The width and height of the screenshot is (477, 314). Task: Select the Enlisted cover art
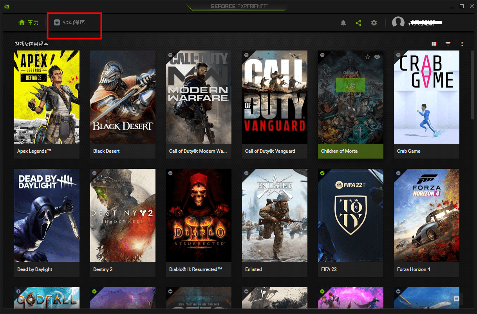click(275, 215)
